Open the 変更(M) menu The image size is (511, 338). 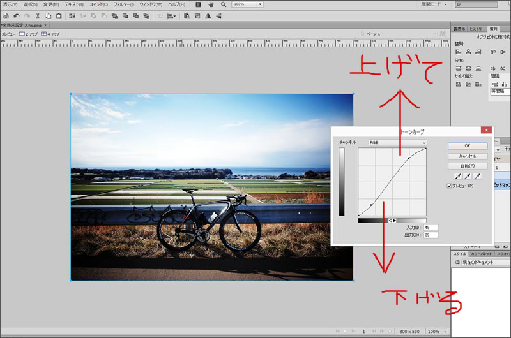click(51, 4)
